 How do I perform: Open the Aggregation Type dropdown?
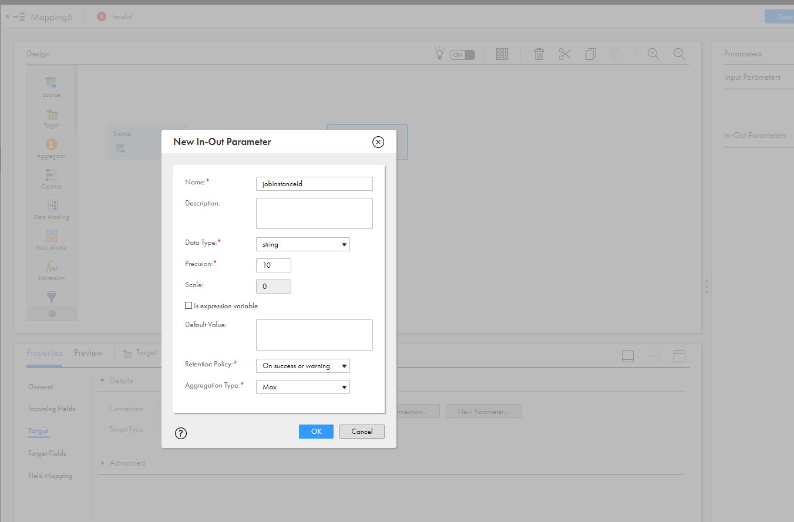(303, 387)
